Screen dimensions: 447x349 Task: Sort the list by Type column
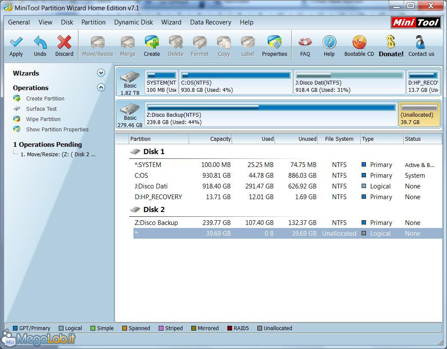coord(382,139)
